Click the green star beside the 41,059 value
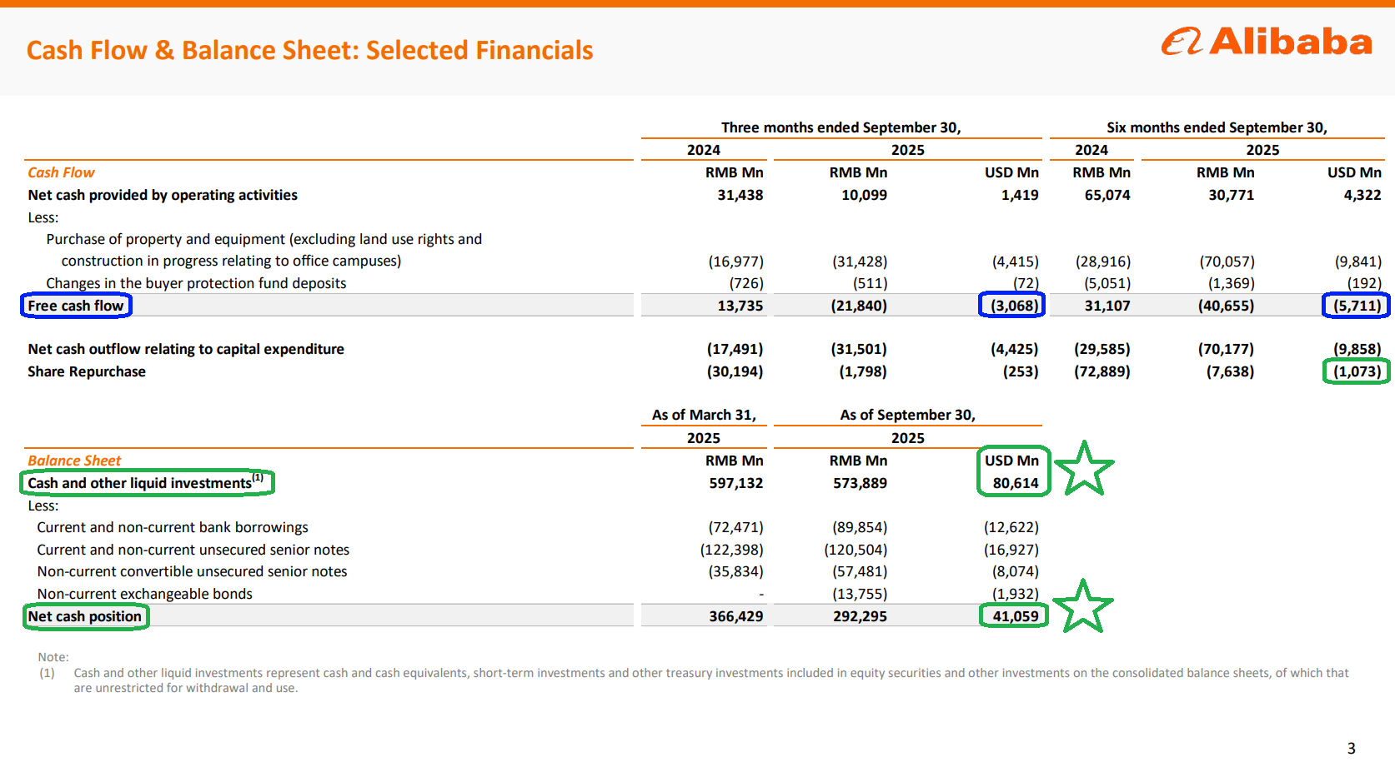 point(1082,607)
